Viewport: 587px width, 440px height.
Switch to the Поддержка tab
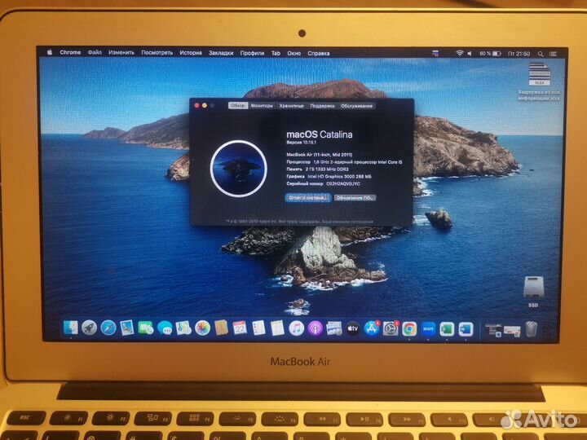pos(322,106)
